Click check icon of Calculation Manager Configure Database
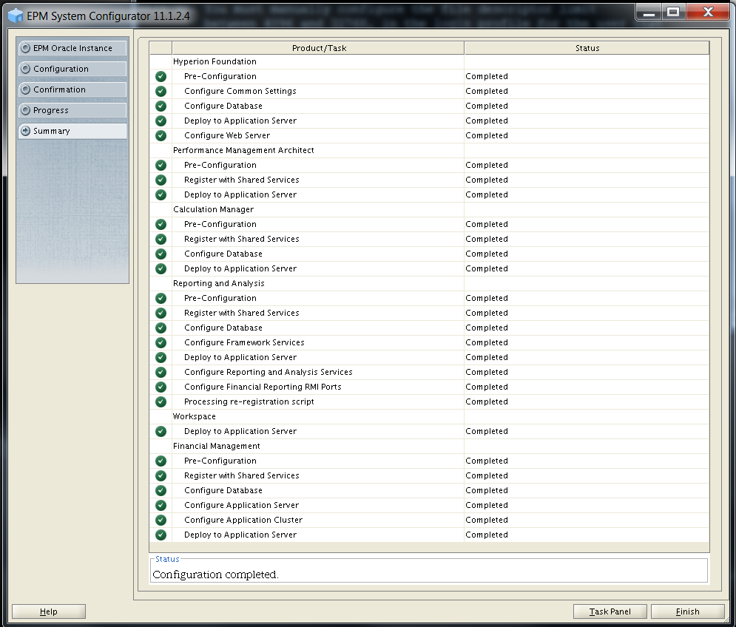736x627 pixels. click(161, 254)
